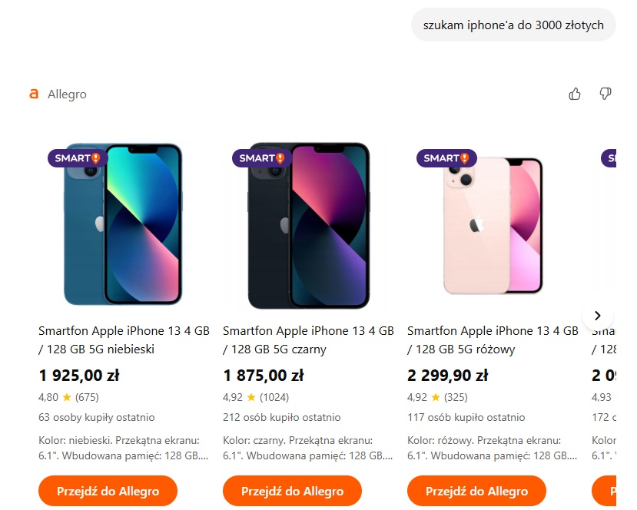
Task: Click the thumbs down feedback icon
Action: 605,94
